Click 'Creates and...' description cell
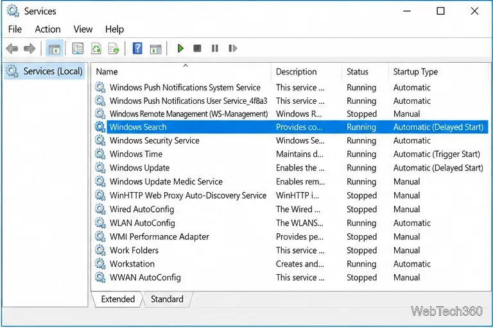Screen dimensions: 493x328 click(x=300, y=264)
